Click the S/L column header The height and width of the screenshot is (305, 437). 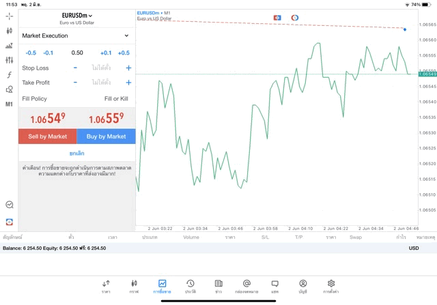click(x=265, y=237)
